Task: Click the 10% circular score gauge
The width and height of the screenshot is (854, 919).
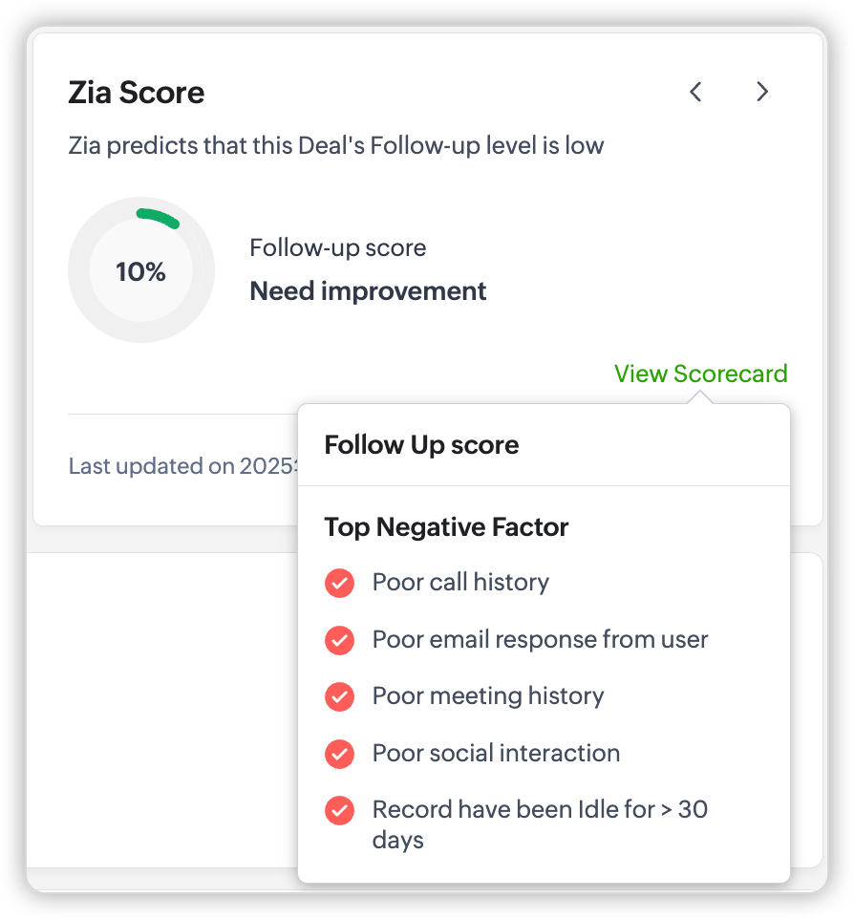Action: (141, 271)
